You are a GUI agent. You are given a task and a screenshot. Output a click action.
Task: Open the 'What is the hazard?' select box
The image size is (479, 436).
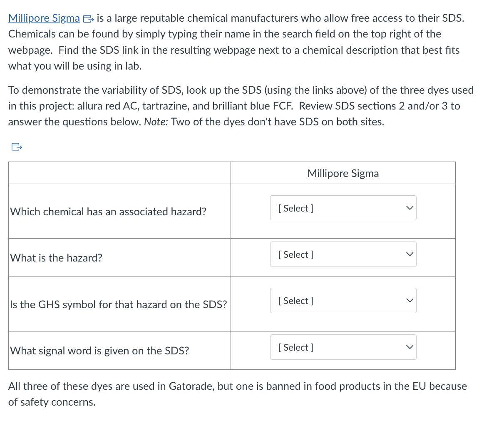(x=343, y=254)
